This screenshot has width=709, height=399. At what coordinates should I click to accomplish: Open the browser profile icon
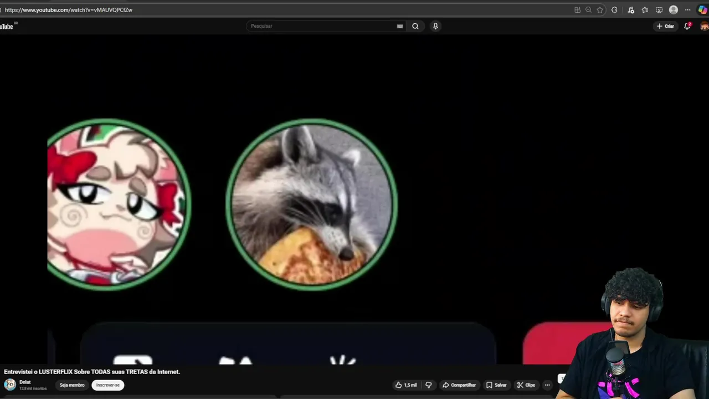tap(674, 10)
